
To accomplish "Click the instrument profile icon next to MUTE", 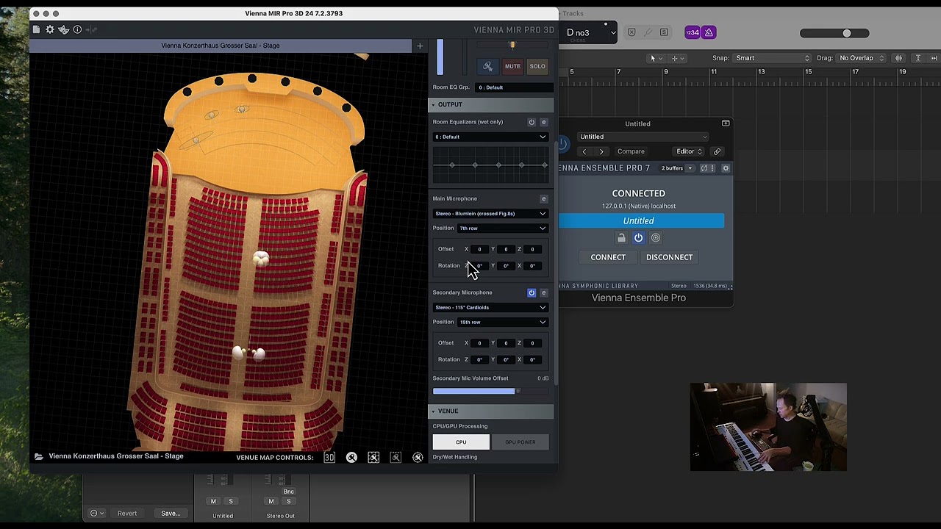I will pos(487,66).
